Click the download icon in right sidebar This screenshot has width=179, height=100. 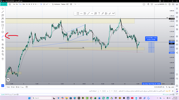tap(177, 41)
